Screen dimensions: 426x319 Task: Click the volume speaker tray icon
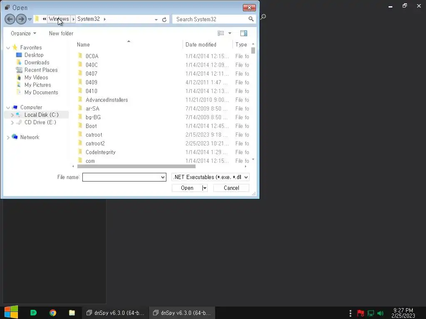pyautogui.click(x=380, y=313)
